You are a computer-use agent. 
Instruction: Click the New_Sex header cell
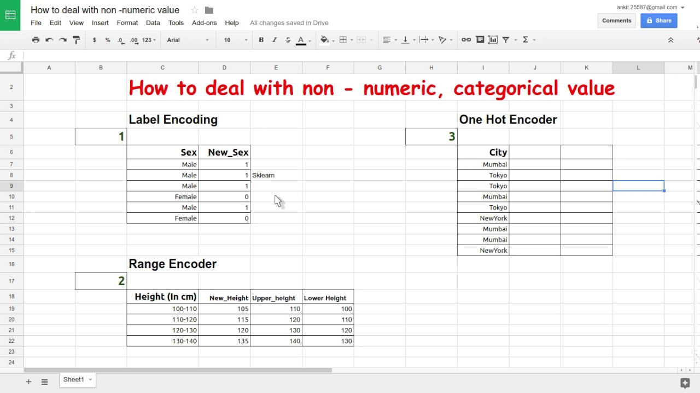click(x=224, y=152)
